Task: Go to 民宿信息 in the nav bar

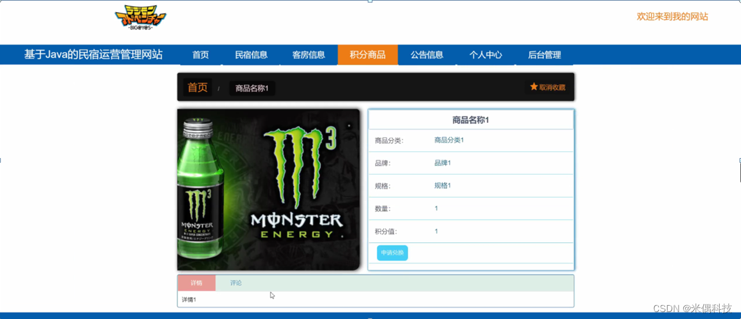Action: coord(251,55)
